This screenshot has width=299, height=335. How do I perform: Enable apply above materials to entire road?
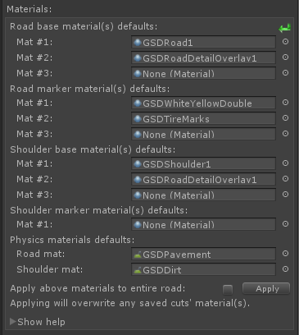coord(228,290)
